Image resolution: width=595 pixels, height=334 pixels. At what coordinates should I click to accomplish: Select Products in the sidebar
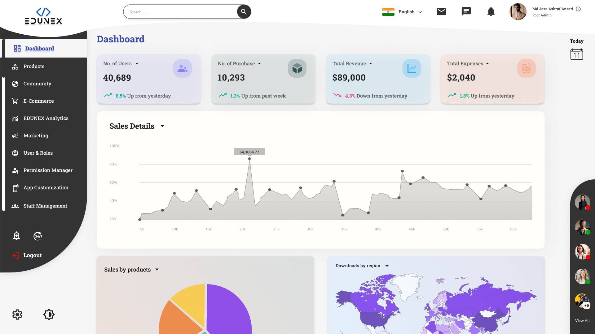pos(34,66)
